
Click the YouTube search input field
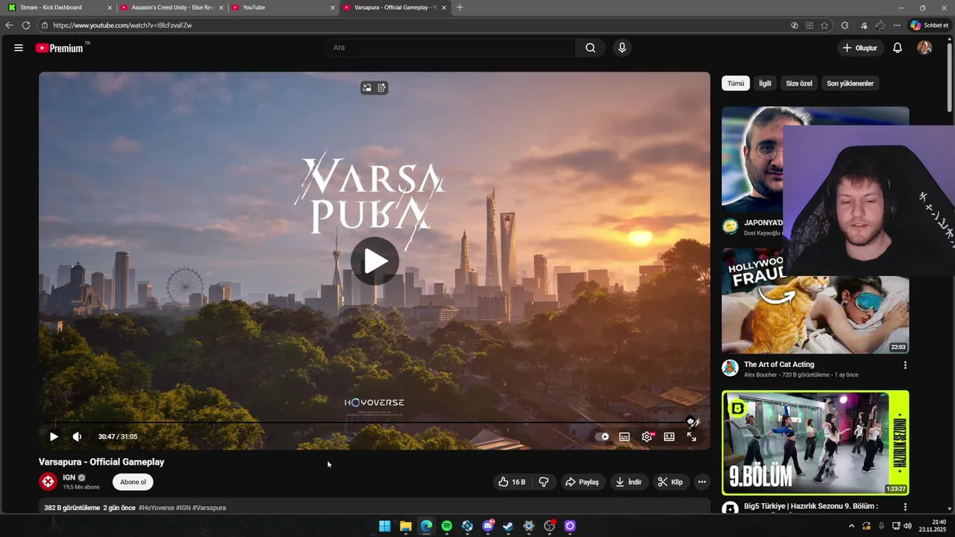[451, 48]
